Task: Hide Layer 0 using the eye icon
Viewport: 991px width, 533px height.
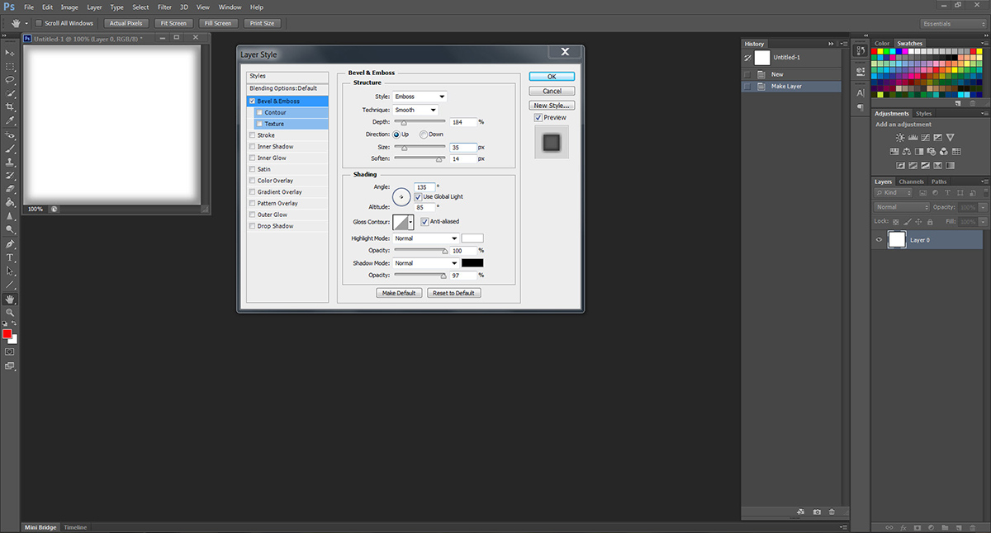Action: click(880, 240)
